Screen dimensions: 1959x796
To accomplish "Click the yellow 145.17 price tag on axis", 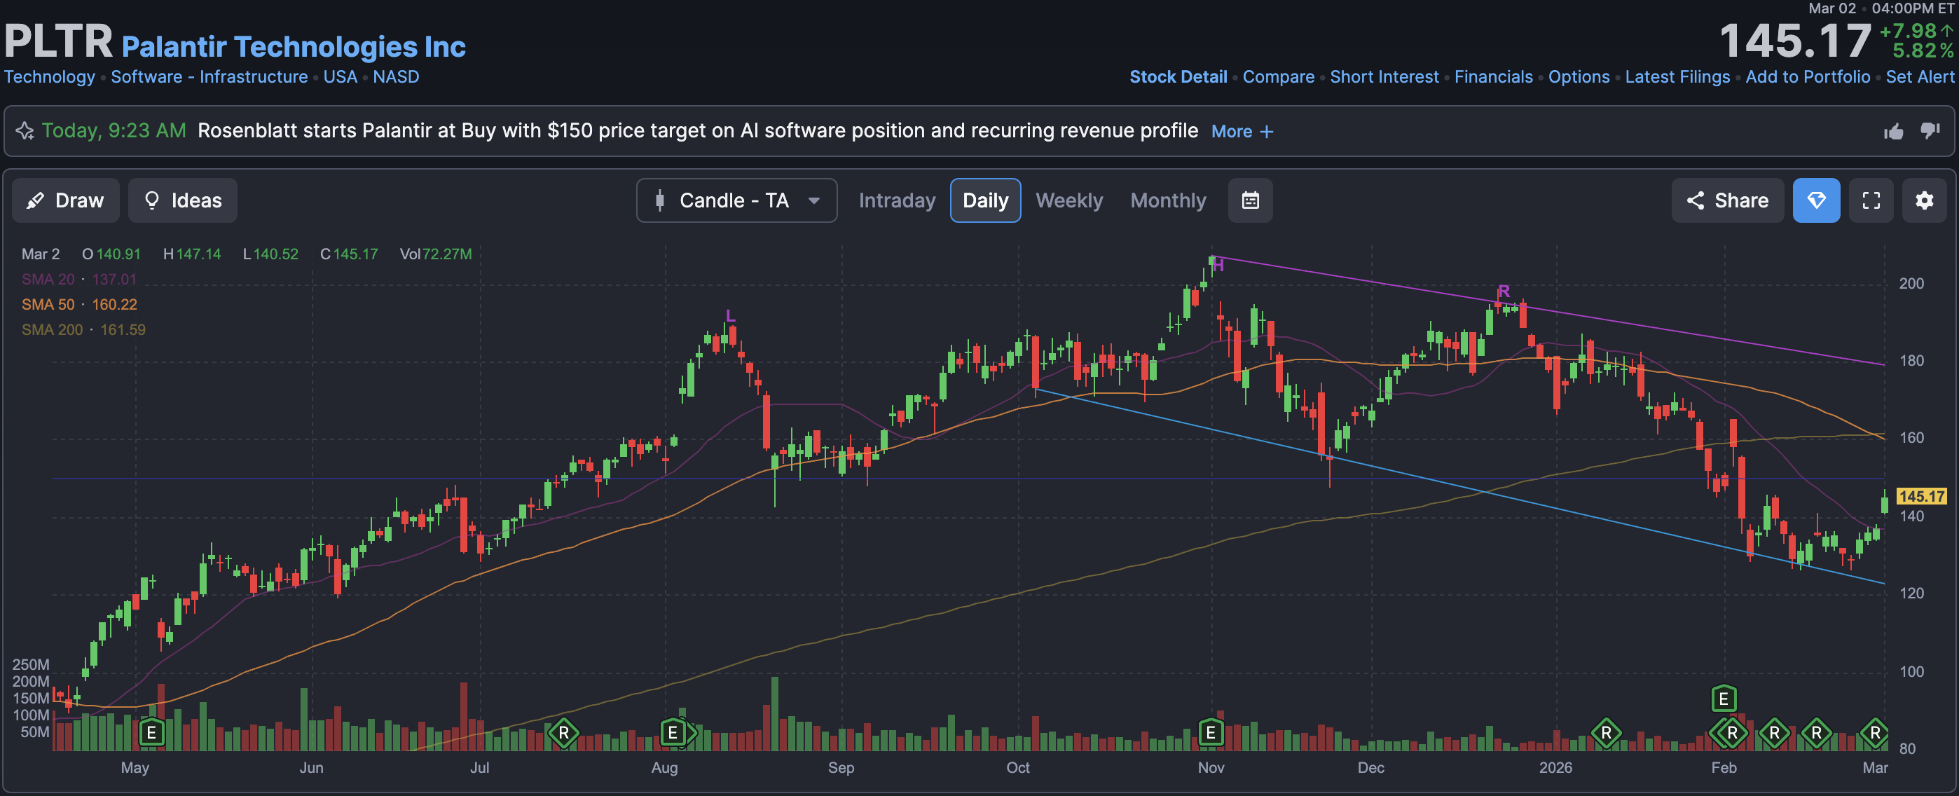I will [1921, 497].
